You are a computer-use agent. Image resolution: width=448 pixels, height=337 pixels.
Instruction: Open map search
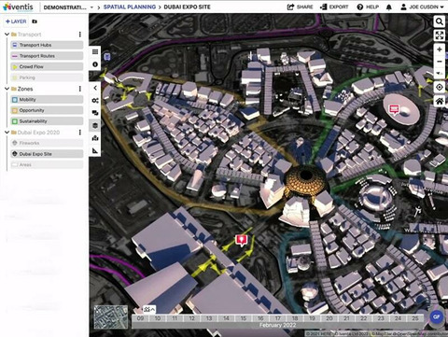click(x=440, y=21)
